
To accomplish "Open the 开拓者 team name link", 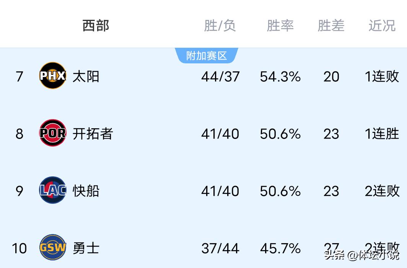I will pyautogui.click(x=93, y=134).
